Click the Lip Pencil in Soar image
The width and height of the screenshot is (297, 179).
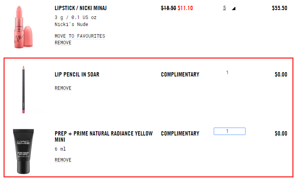point(23,90)
